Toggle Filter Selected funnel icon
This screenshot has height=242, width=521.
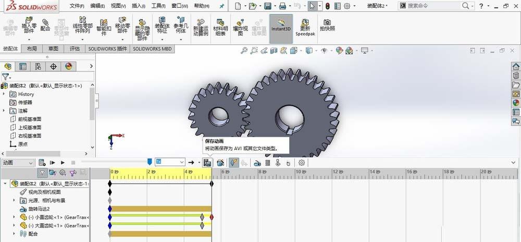(73, 172)
